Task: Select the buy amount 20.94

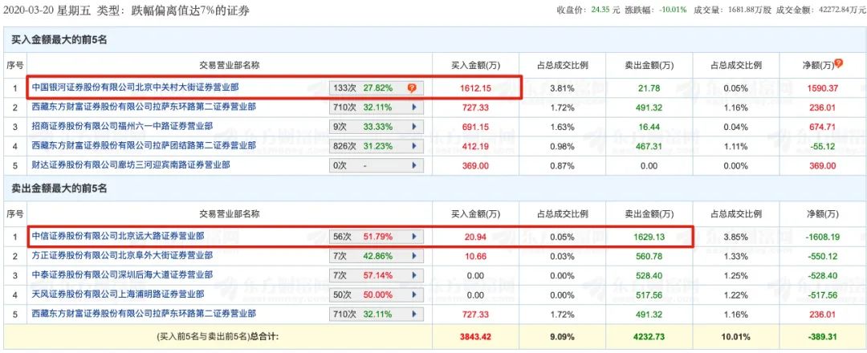Action: coord(475,237)
